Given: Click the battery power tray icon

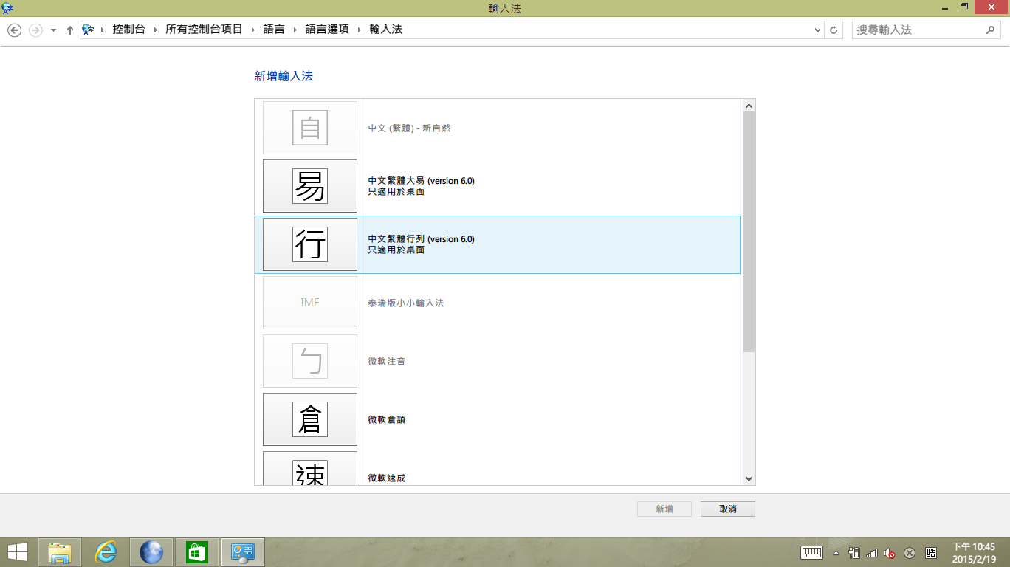Looking at the screenshot, I should pyautogui.click(x=855, y=552).
